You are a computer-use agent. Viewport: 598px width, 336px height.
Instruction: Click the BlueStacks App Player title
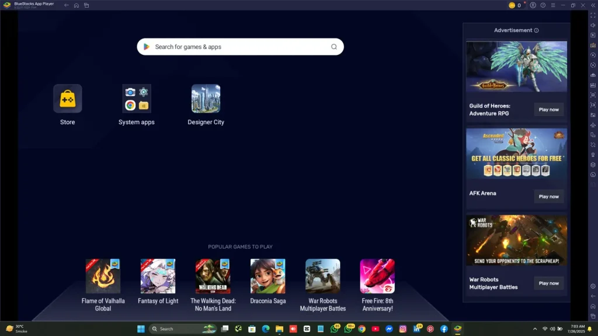pyautogui.click(x=34, y=4)
